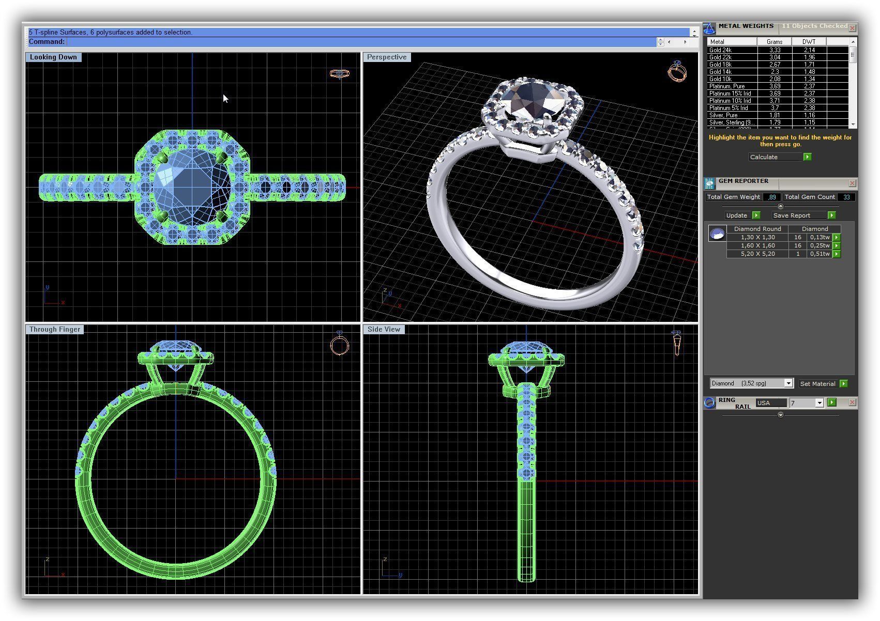
Task: Click the ring view icon in Side View viewport
Action: click(676, 343)
